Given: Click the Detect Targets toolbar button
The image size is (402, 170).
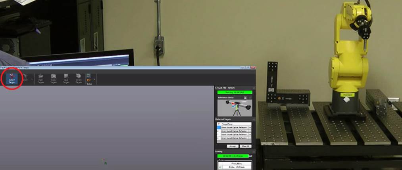Looking at the screenshot, I should [12, 79].
